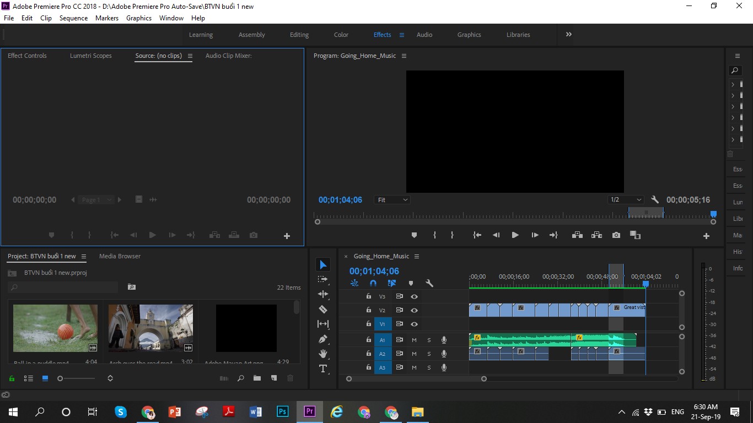This screenshot has width=753, height=423.
Task: Select the Type tool
Action: click(x=323, y=368)
